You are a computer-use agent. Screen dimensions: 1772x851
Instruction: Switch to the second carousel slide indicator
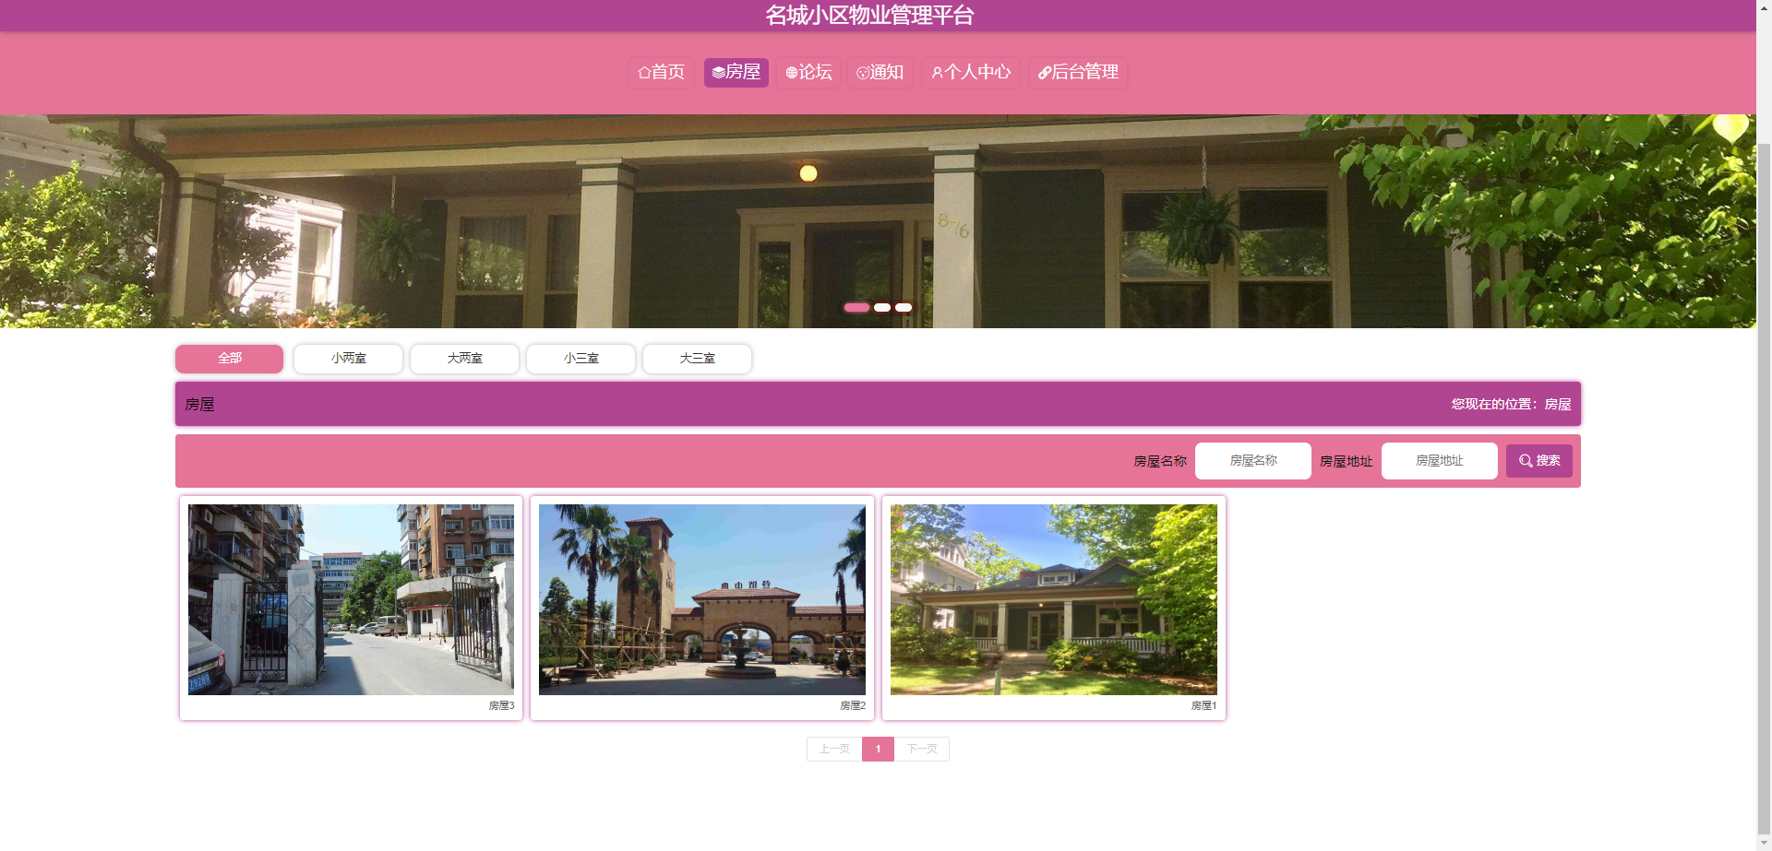click(x=882, y=308)
